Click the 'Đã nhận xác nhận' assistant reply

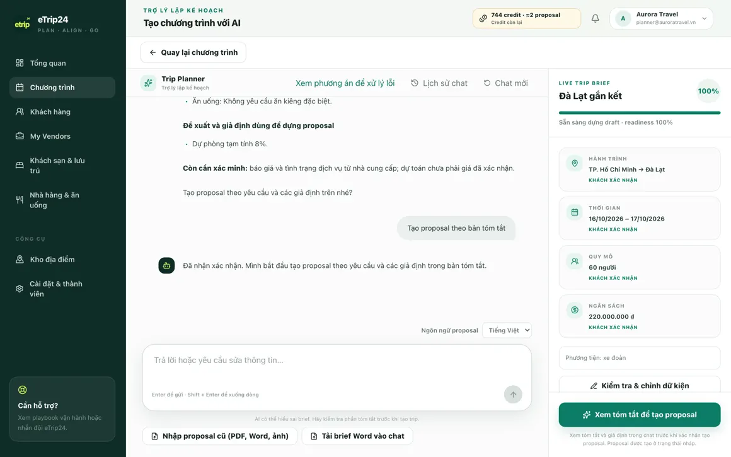(x=334, y=265)
